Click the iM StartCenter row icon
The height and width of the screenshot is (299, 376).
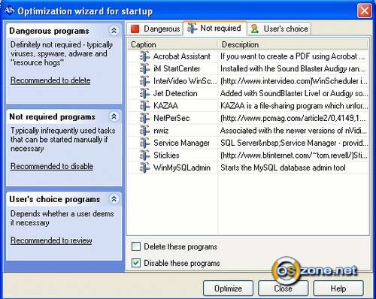pyautogui.click(x=144, y=68)
